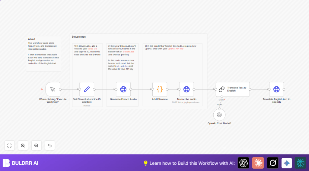Image resolution: width=309 pixels, height=171 pixels.
Task: Click the 'Setup steps' note title
Action: point(79,37)
